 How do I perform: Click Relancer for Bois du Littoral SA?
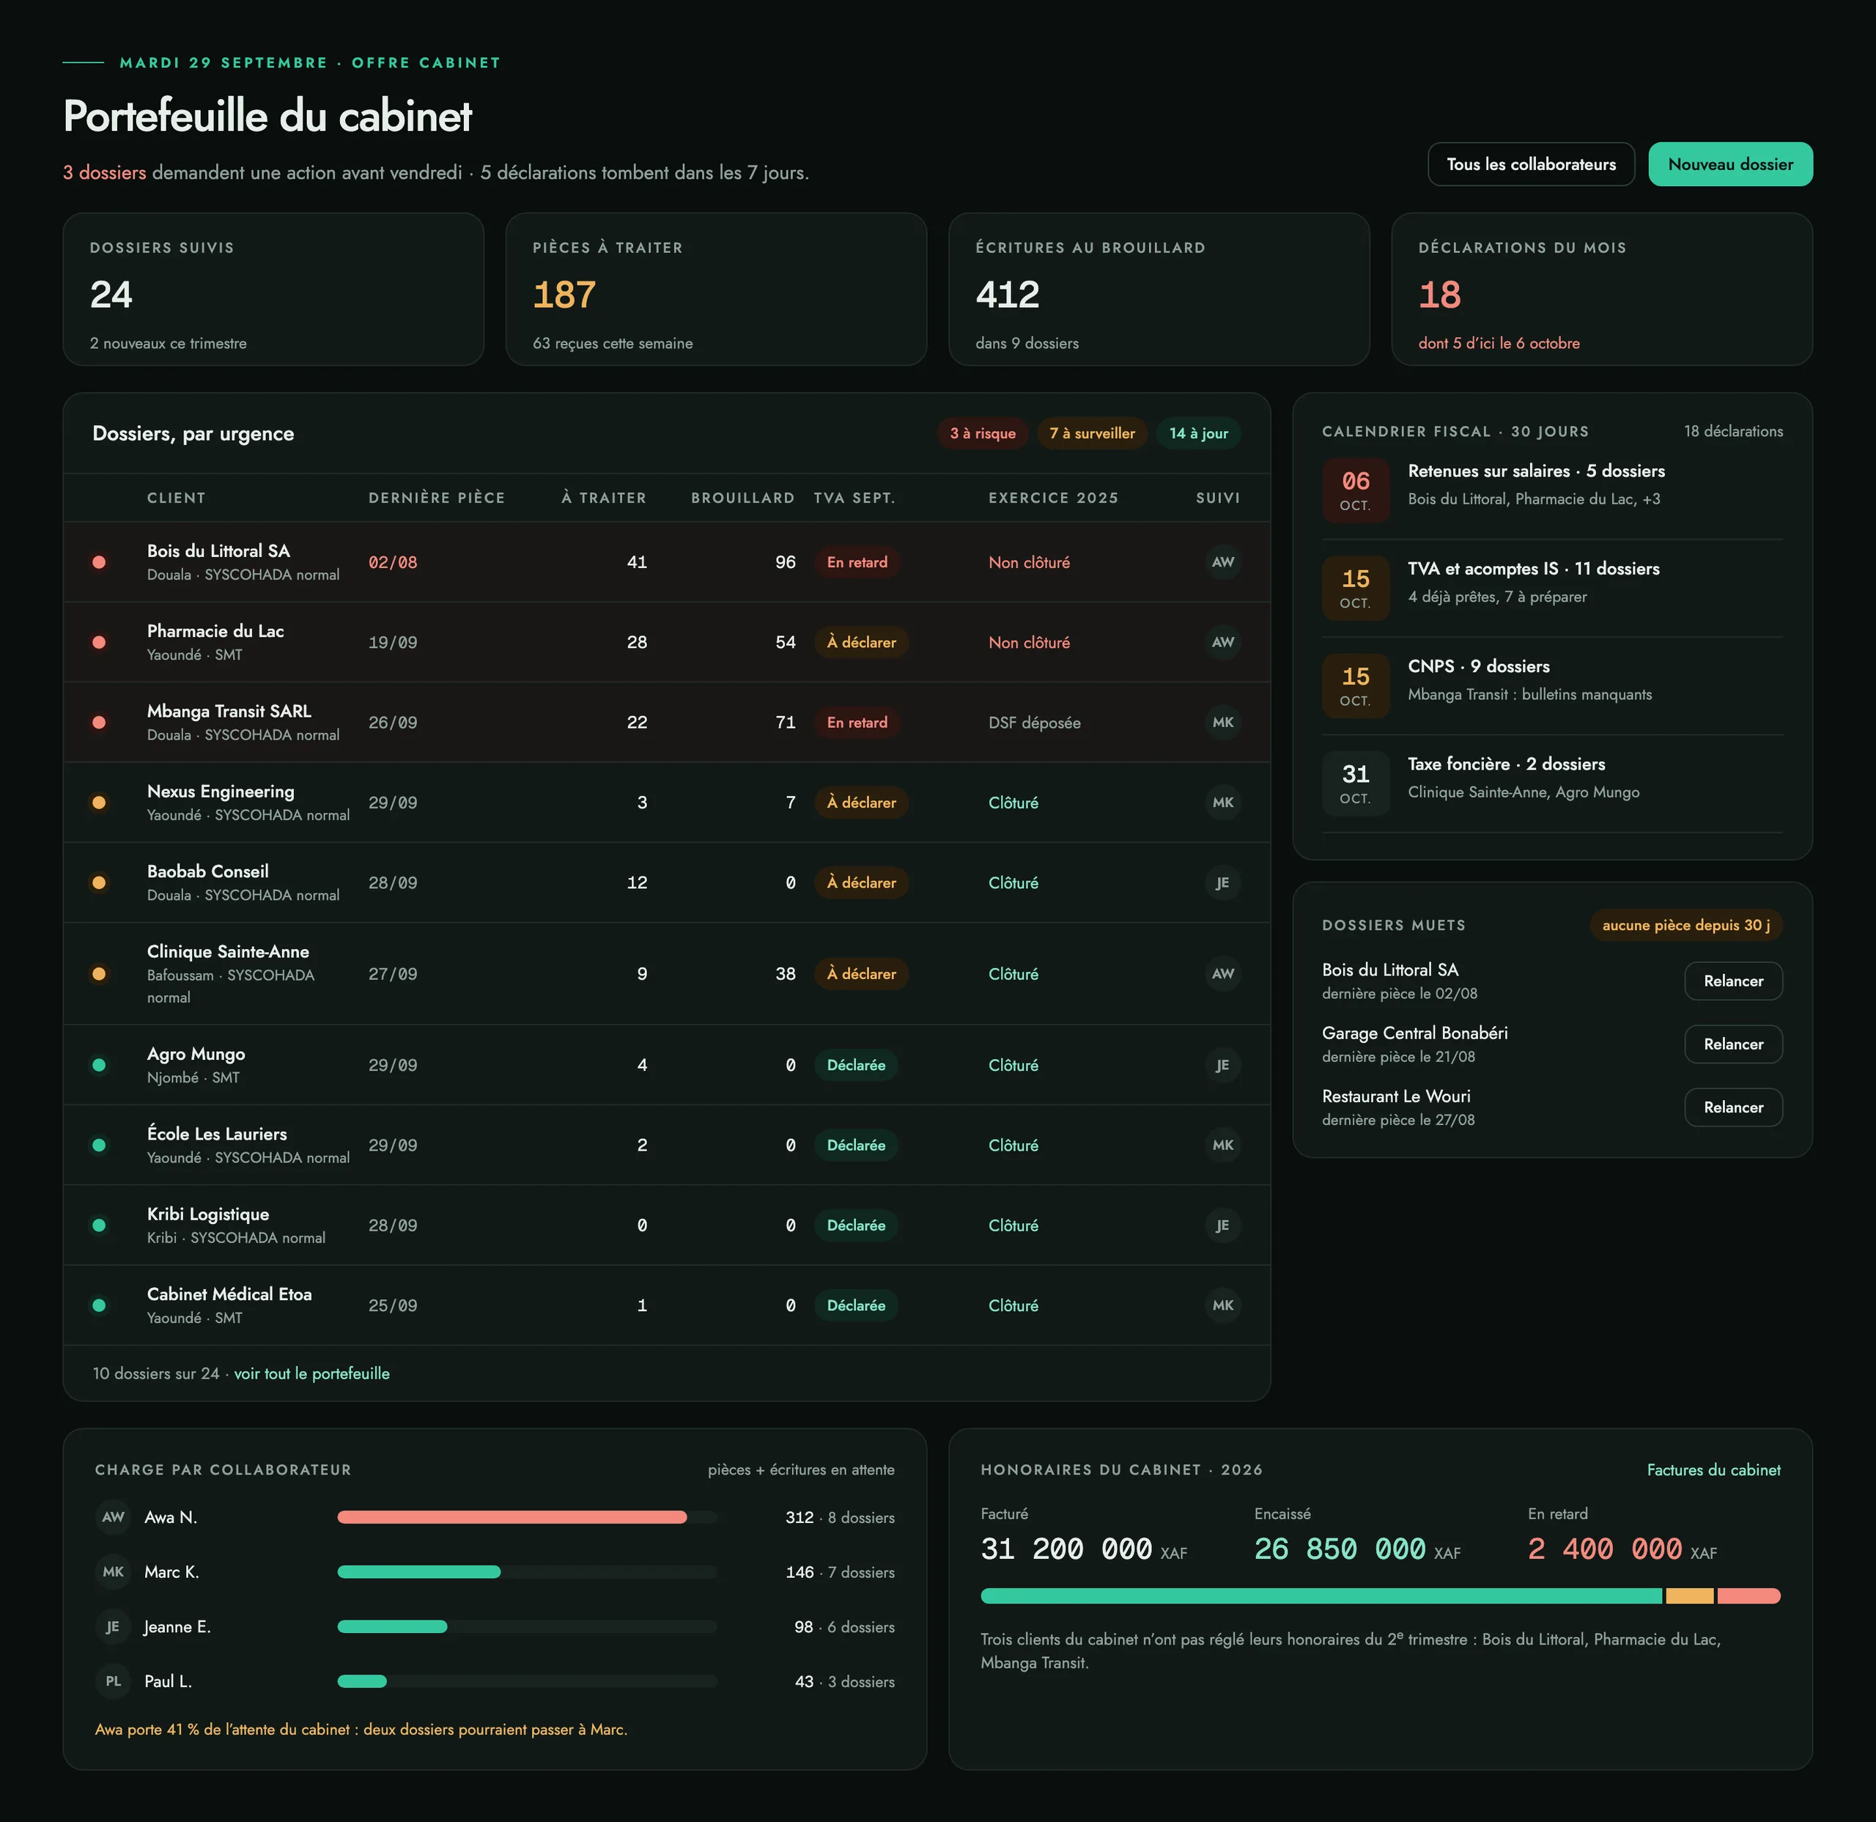[1732, 981]
